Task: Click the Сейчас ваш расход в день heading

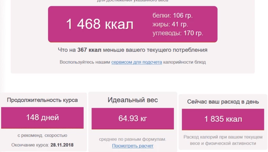Action: click(223, 102)
